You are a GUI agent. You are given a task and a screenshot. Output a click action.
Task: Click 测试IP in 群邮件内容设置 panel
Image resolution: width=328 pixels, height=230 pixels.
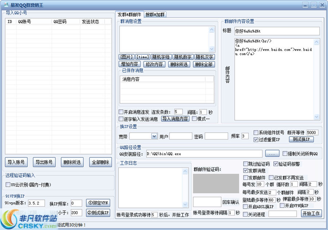pos(301,140)
